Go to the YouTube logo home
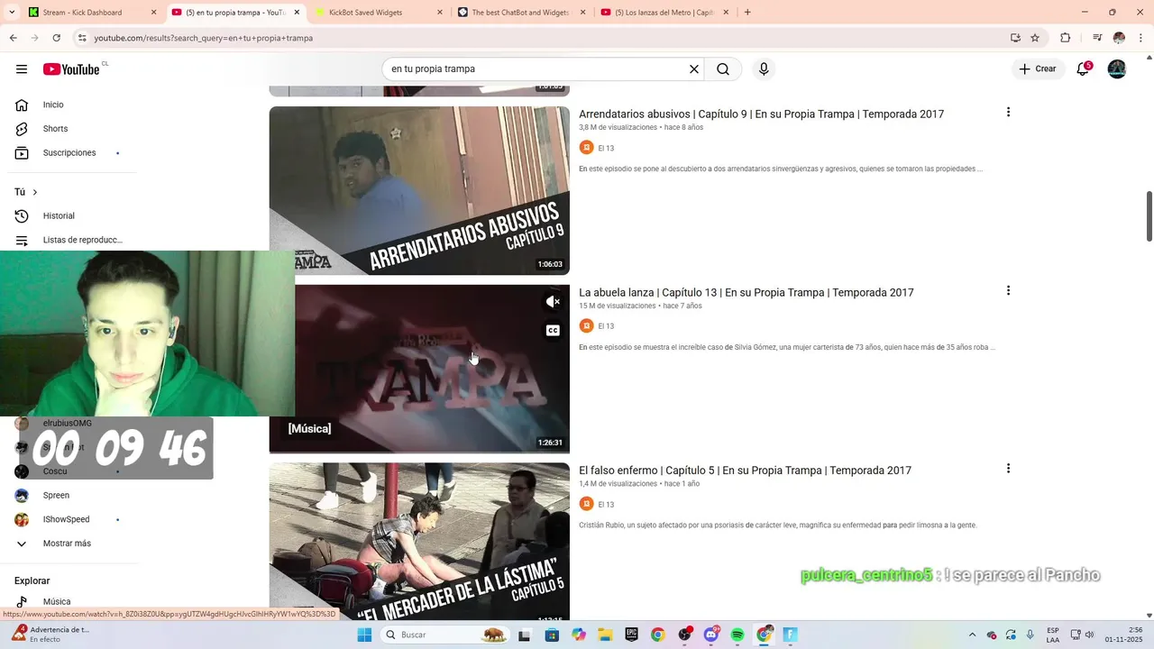Image resolution: width=1154 pixels, height=649 pixels. click(71, 69)
